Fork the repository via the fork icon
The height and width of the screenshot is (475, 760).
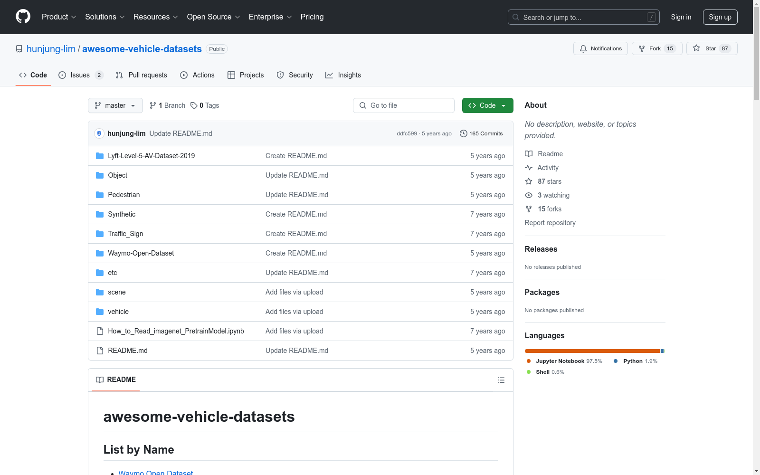click(642, 48)
